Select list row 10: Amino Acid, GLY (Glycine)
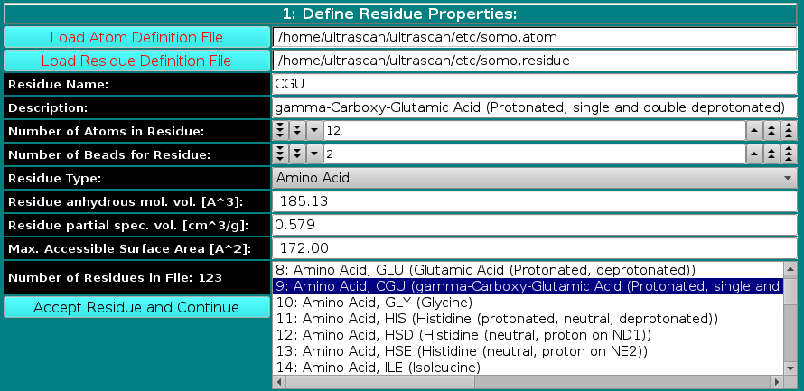804x391 pixels. 528,303
